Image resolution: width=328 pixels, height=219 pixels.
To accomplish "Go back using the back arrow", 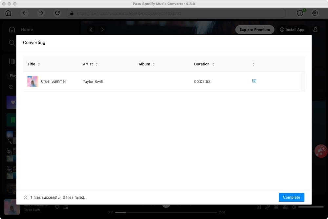I will click(x=25, y=13).
